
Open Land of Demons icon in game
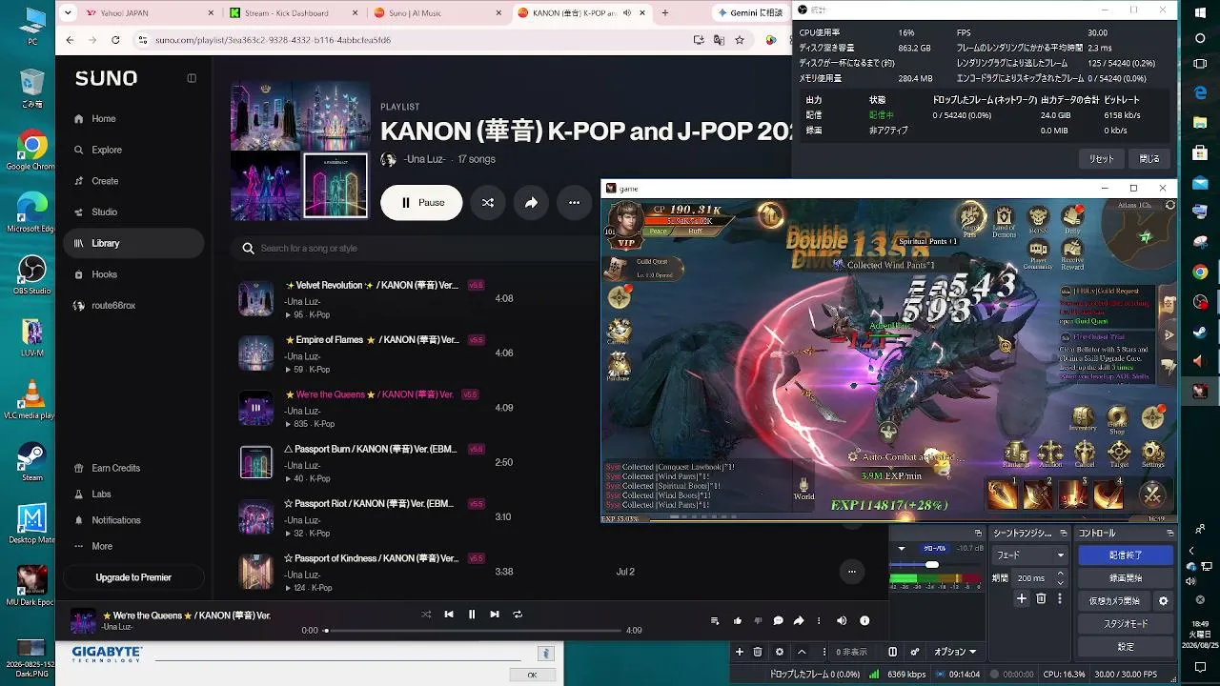click(1004, 218)
